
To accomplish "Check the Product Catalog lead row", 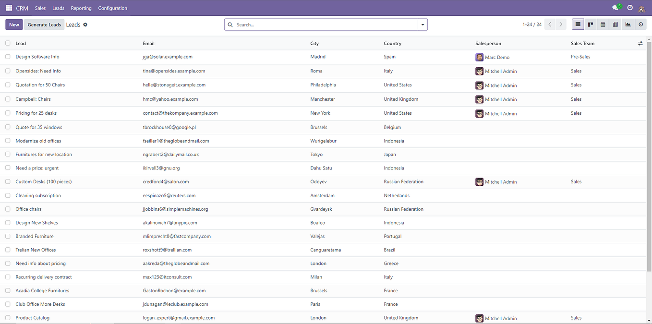I will pyautogui.click(x=8, y=318).
